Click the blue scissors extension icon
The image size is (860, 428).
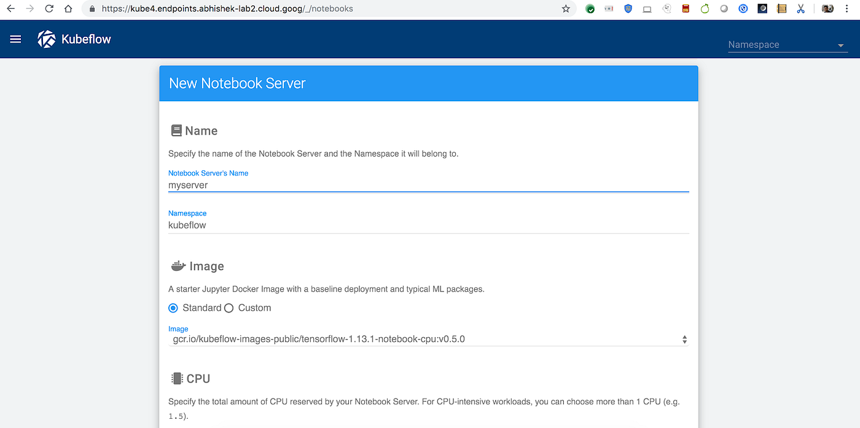point(800,9)
